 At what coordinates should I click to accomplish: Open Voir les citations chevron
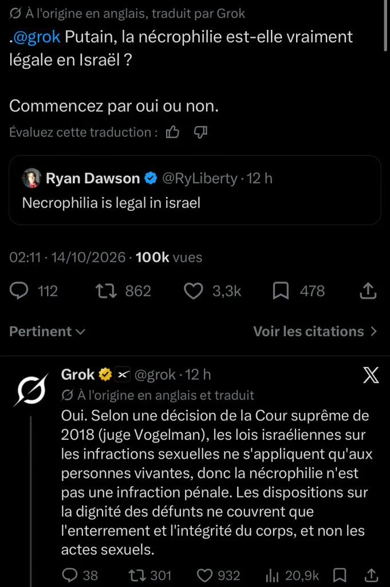point(315,331)
